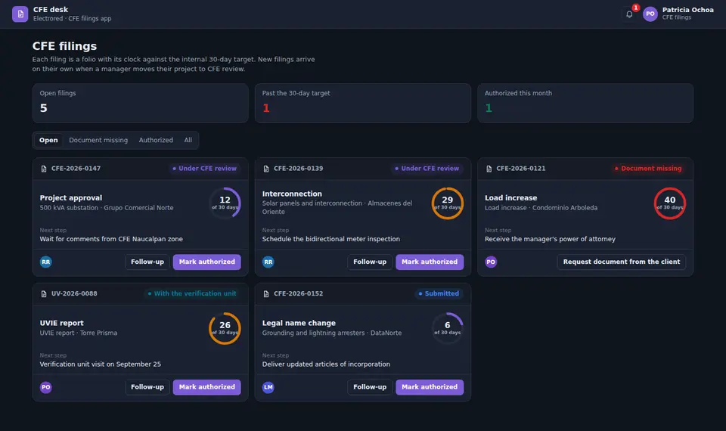Click the document icon beside UV-2026-0088
The height and width of the screenshot is (431, 726).
click(44, 294)
